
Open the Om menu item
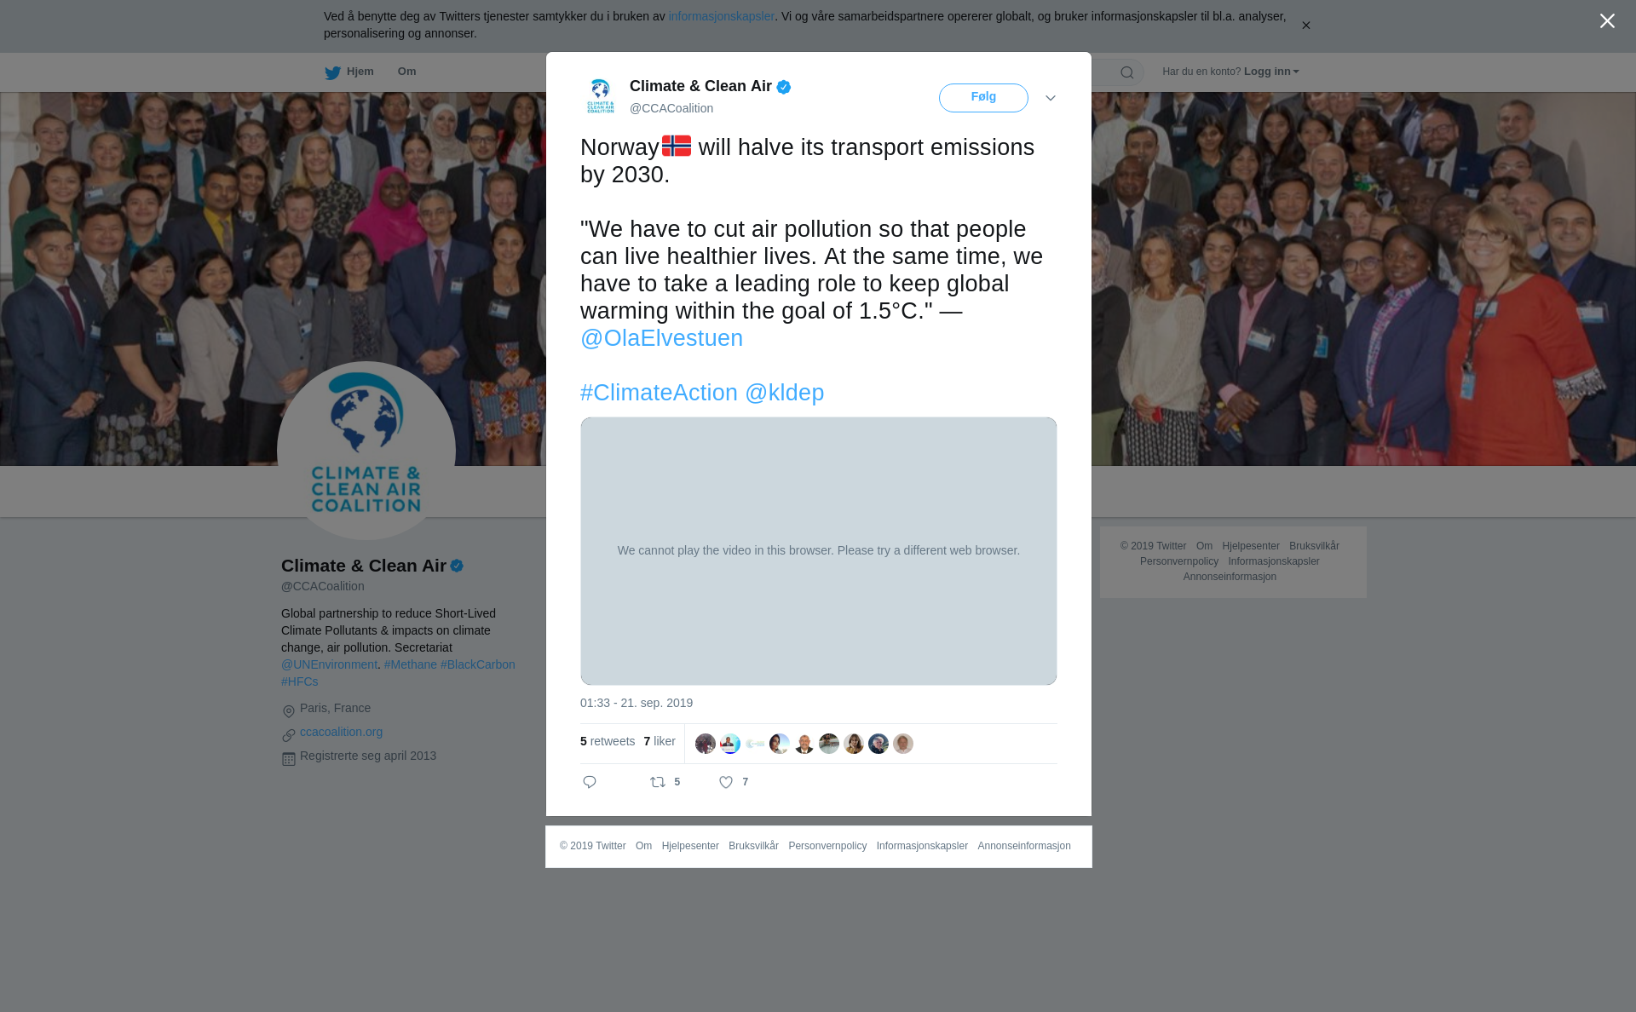point(406,72)
